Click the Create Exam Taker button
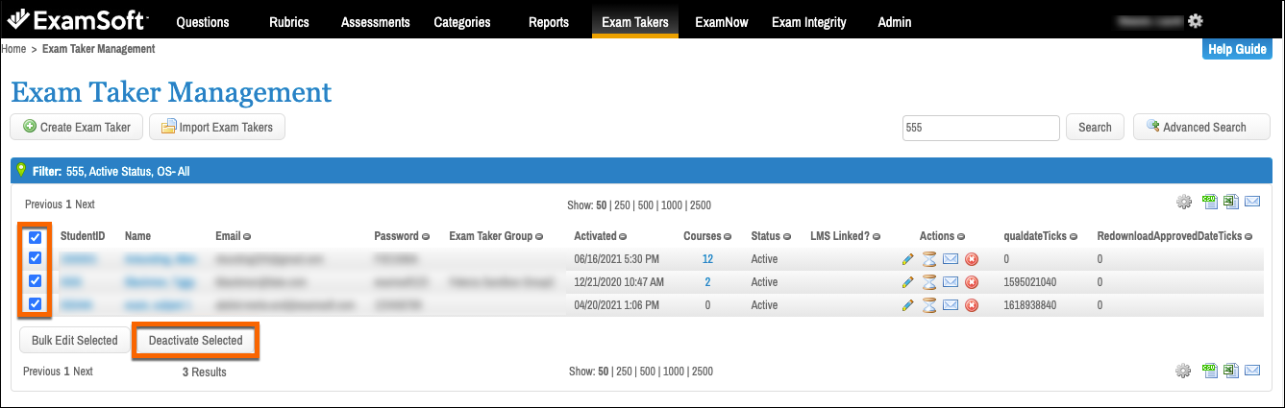Image resolution: width=1285 pixels, height=408 pixels. tap(77, 127)
